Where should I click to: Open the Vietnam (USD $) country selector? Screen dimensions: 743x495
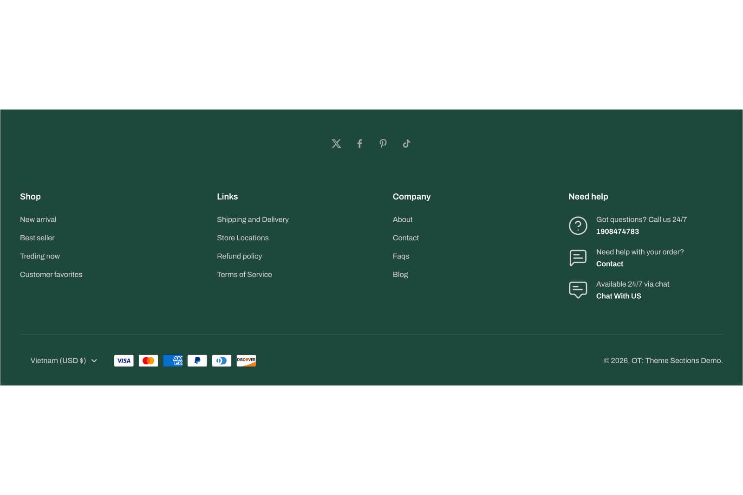coord(58,360)
